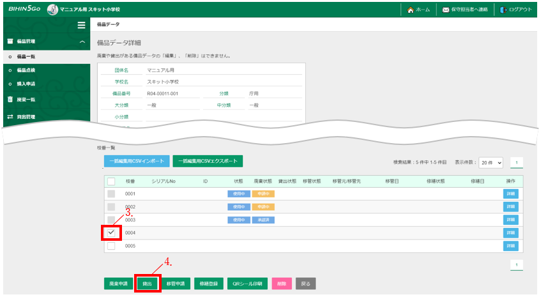
Task: Check the checkbox for row 0005
Action: 111,246
